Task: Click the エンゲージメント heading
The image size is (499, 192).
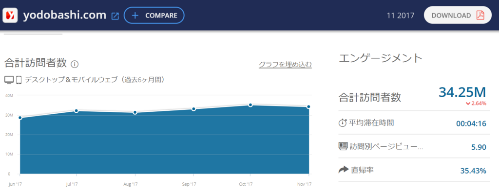Action: 381,58
